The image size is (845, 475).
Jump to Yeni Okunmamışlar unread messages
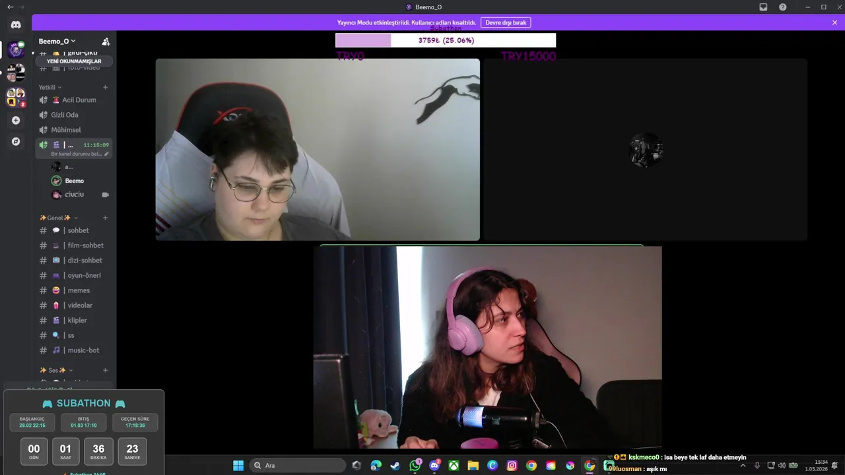coord(74,61)
